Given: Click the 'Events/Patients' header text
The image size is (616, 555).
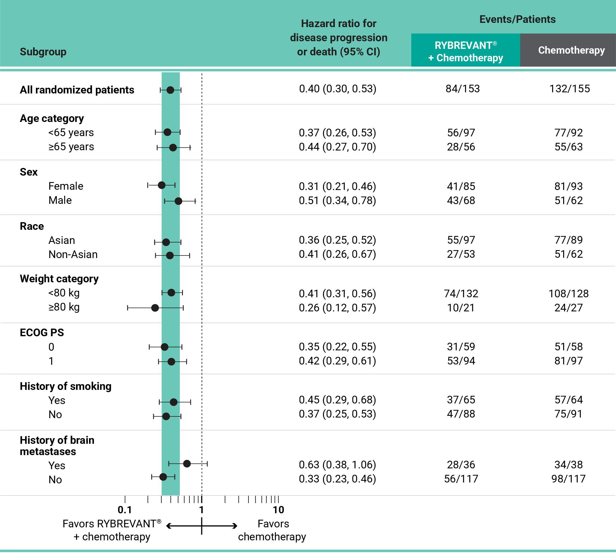Looking at the screenshot, I should [517, 19].
